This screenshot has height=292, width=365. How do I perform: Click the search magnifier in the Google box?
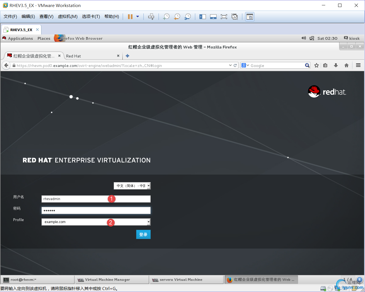pyautogui.click(x=307, y=65)
